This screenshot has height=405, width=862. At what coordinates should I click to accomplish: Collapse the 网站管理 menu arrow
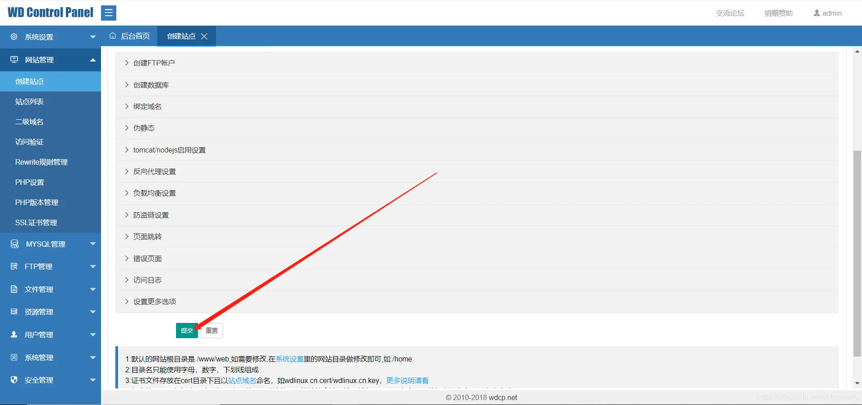tap(93, 60)
